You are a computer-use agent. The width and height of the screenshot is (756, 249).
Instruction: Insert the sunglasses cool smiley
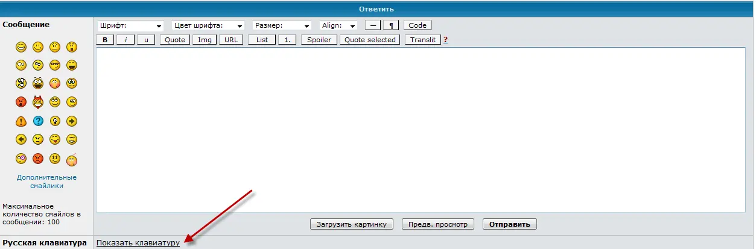click(55, 65)
